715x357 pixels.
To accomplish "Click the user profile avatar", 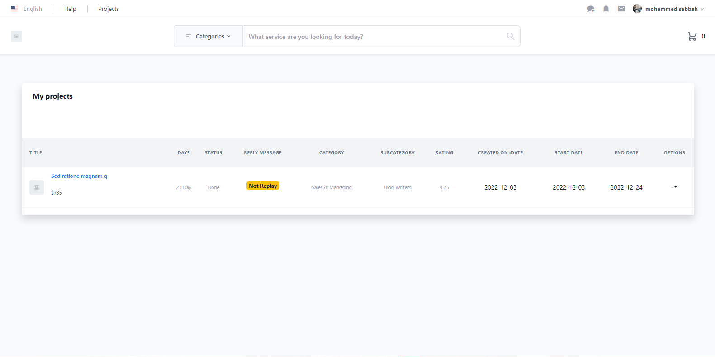I will point(637,9).
